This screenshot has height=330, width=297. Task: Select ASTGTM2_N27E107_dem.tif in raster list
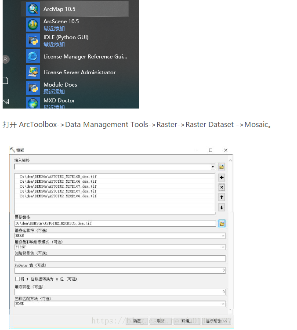point(58,186)
